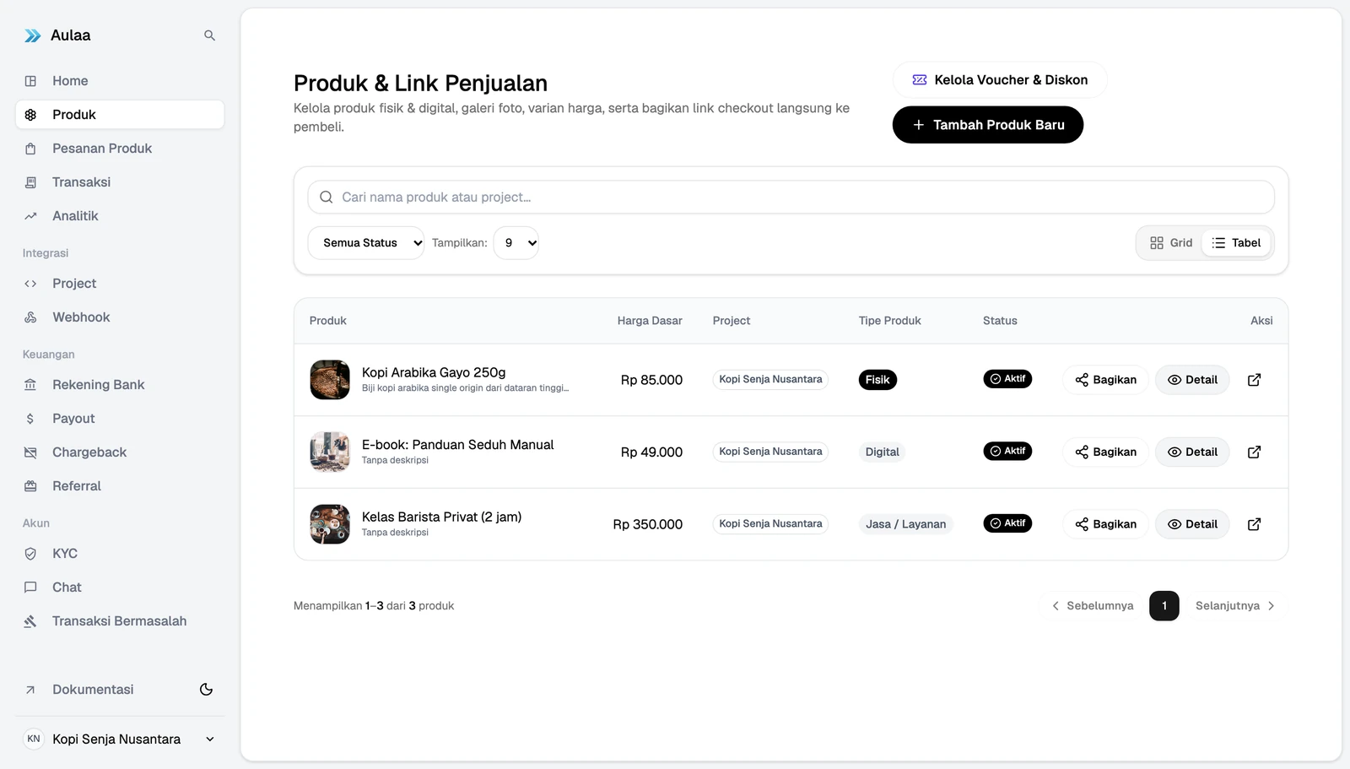This screenshot has height=769, width=1350.
Task: Open external link for E-book: Panduan Seduh Manual
Action: coord(1255,452)
